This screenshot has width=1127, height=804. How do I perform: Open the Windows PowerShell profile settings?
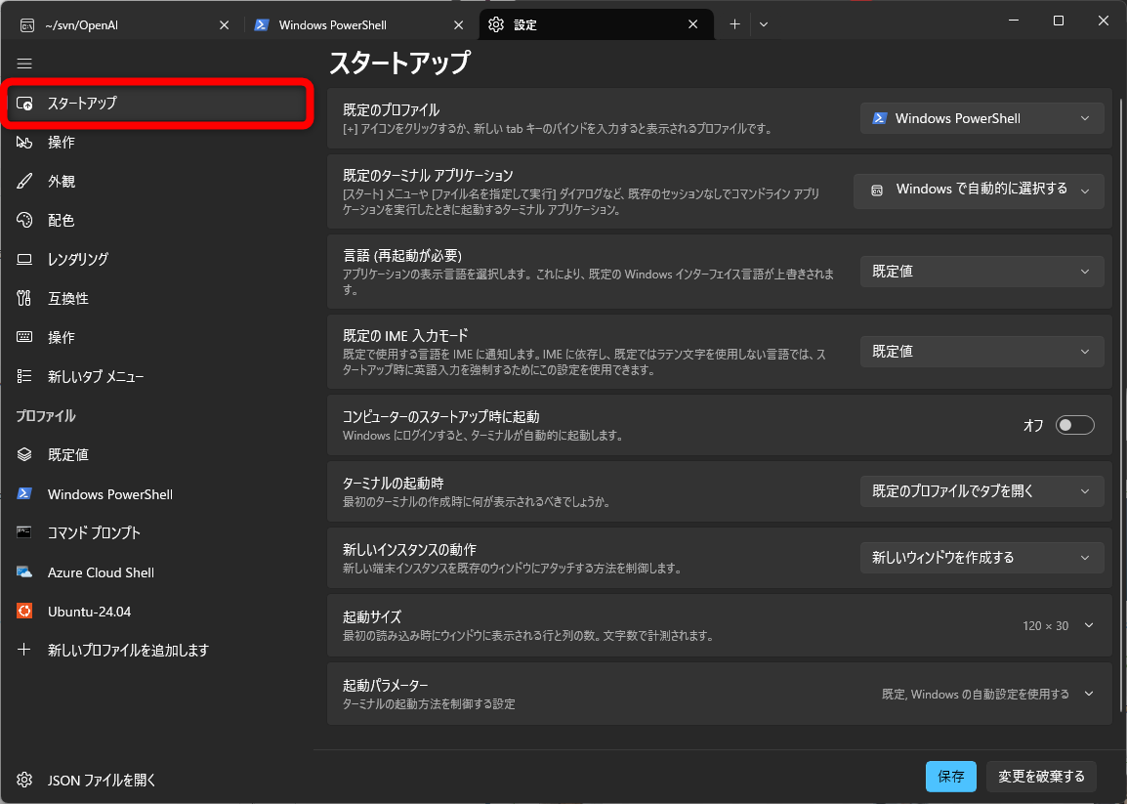[x=107, y=493]
